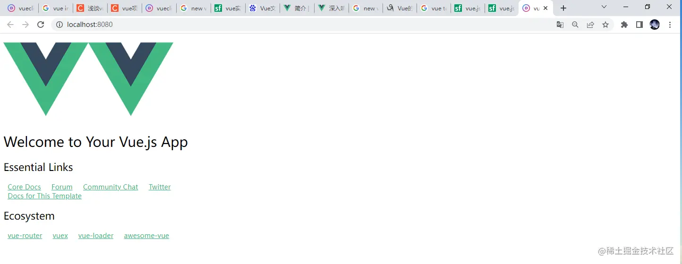Screen dimensions: 682x264
Task: Switch to the '浅谈vue' tab
Action: click(x=90, y=8)
